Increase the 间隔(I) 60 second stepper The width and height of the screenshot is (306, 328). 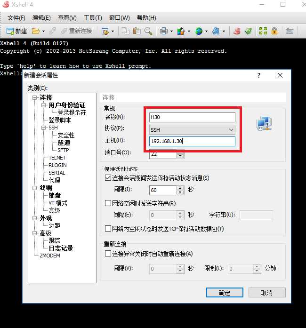(x=180, y=188)
